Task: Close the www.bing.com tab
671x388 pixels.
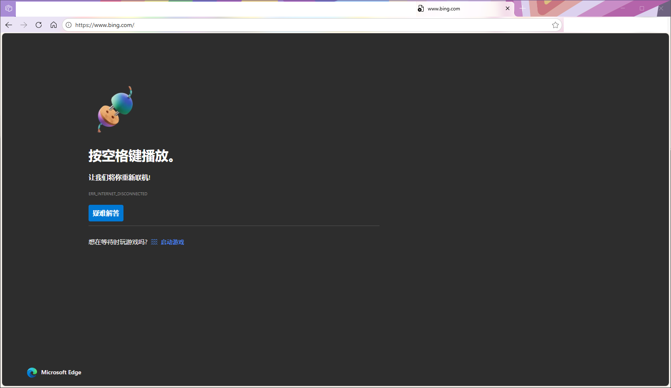Action: 508,8
